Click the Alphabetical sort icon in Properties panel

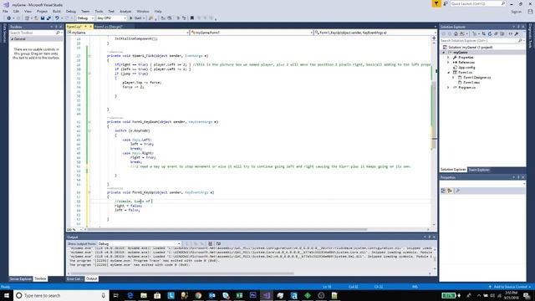(450, 191)
